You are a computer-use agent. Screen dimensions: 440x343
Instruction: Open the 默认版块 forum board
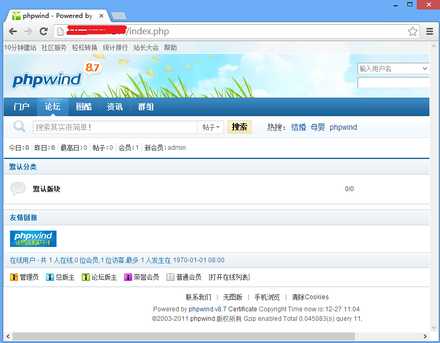pos(46,189)
